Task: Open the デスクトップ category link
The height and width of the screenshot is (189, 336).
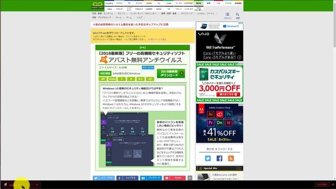Action: coord(187,13)
